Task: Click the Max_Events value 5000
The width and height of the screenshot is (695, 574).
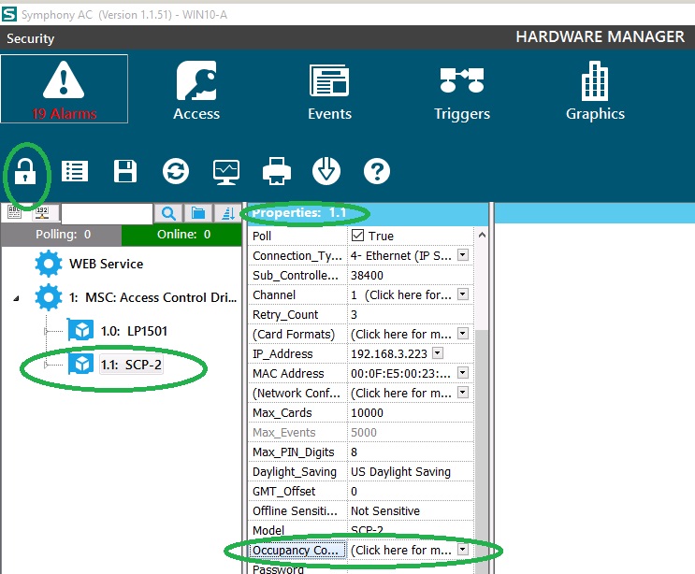Action: click(364, 432)
